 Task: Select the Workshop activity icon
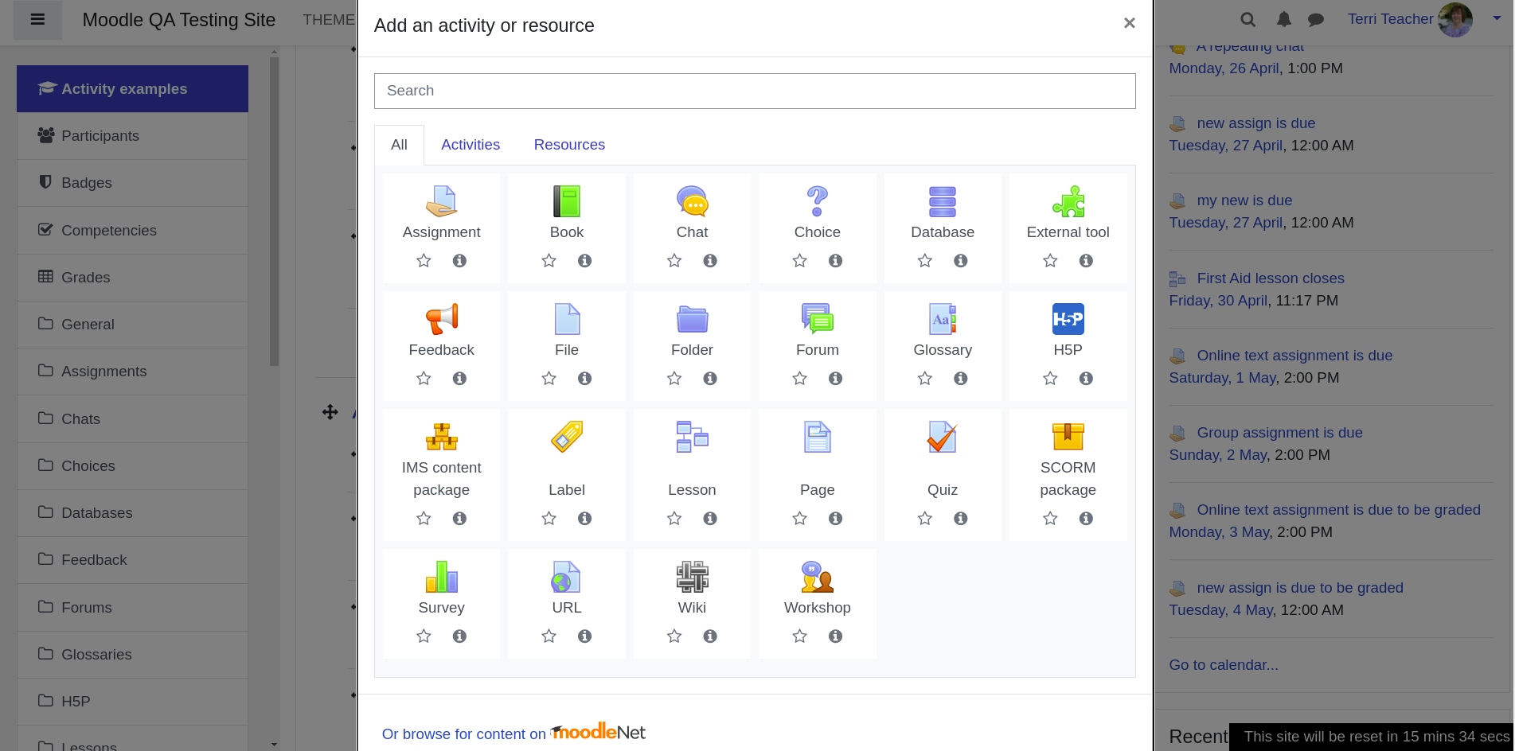[x=817, y=577]
